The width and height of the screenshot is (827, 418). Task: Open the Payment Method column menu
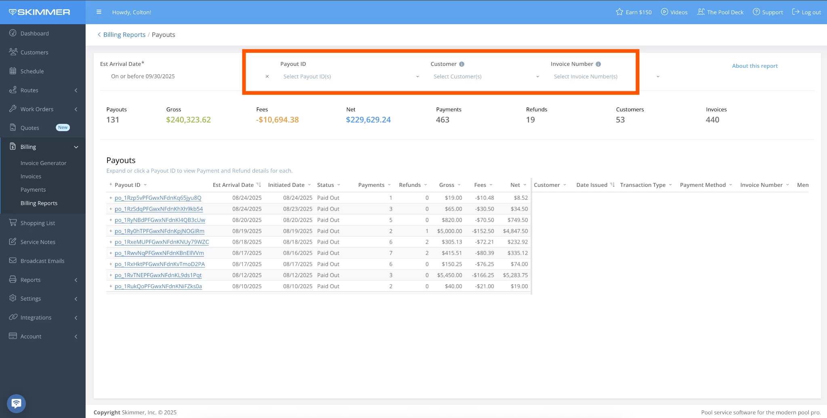point(730,185)
